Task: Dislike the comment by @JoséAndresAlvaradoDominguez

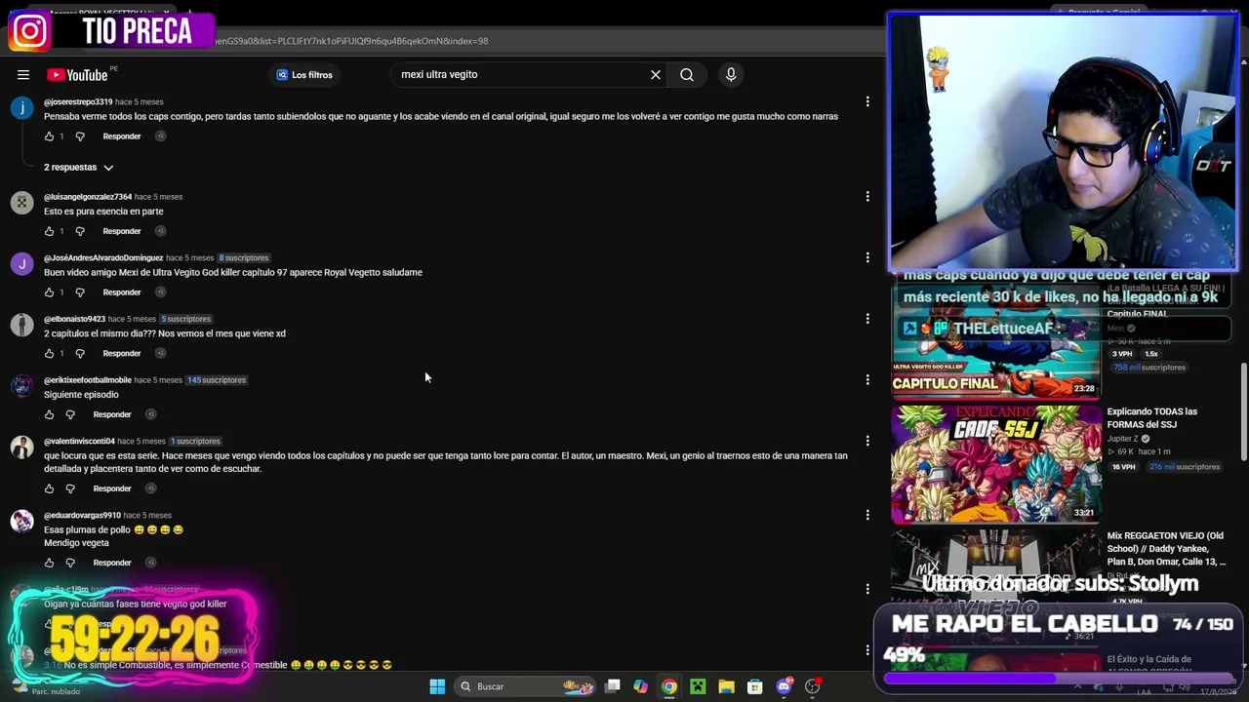Action: click(80, 292)
